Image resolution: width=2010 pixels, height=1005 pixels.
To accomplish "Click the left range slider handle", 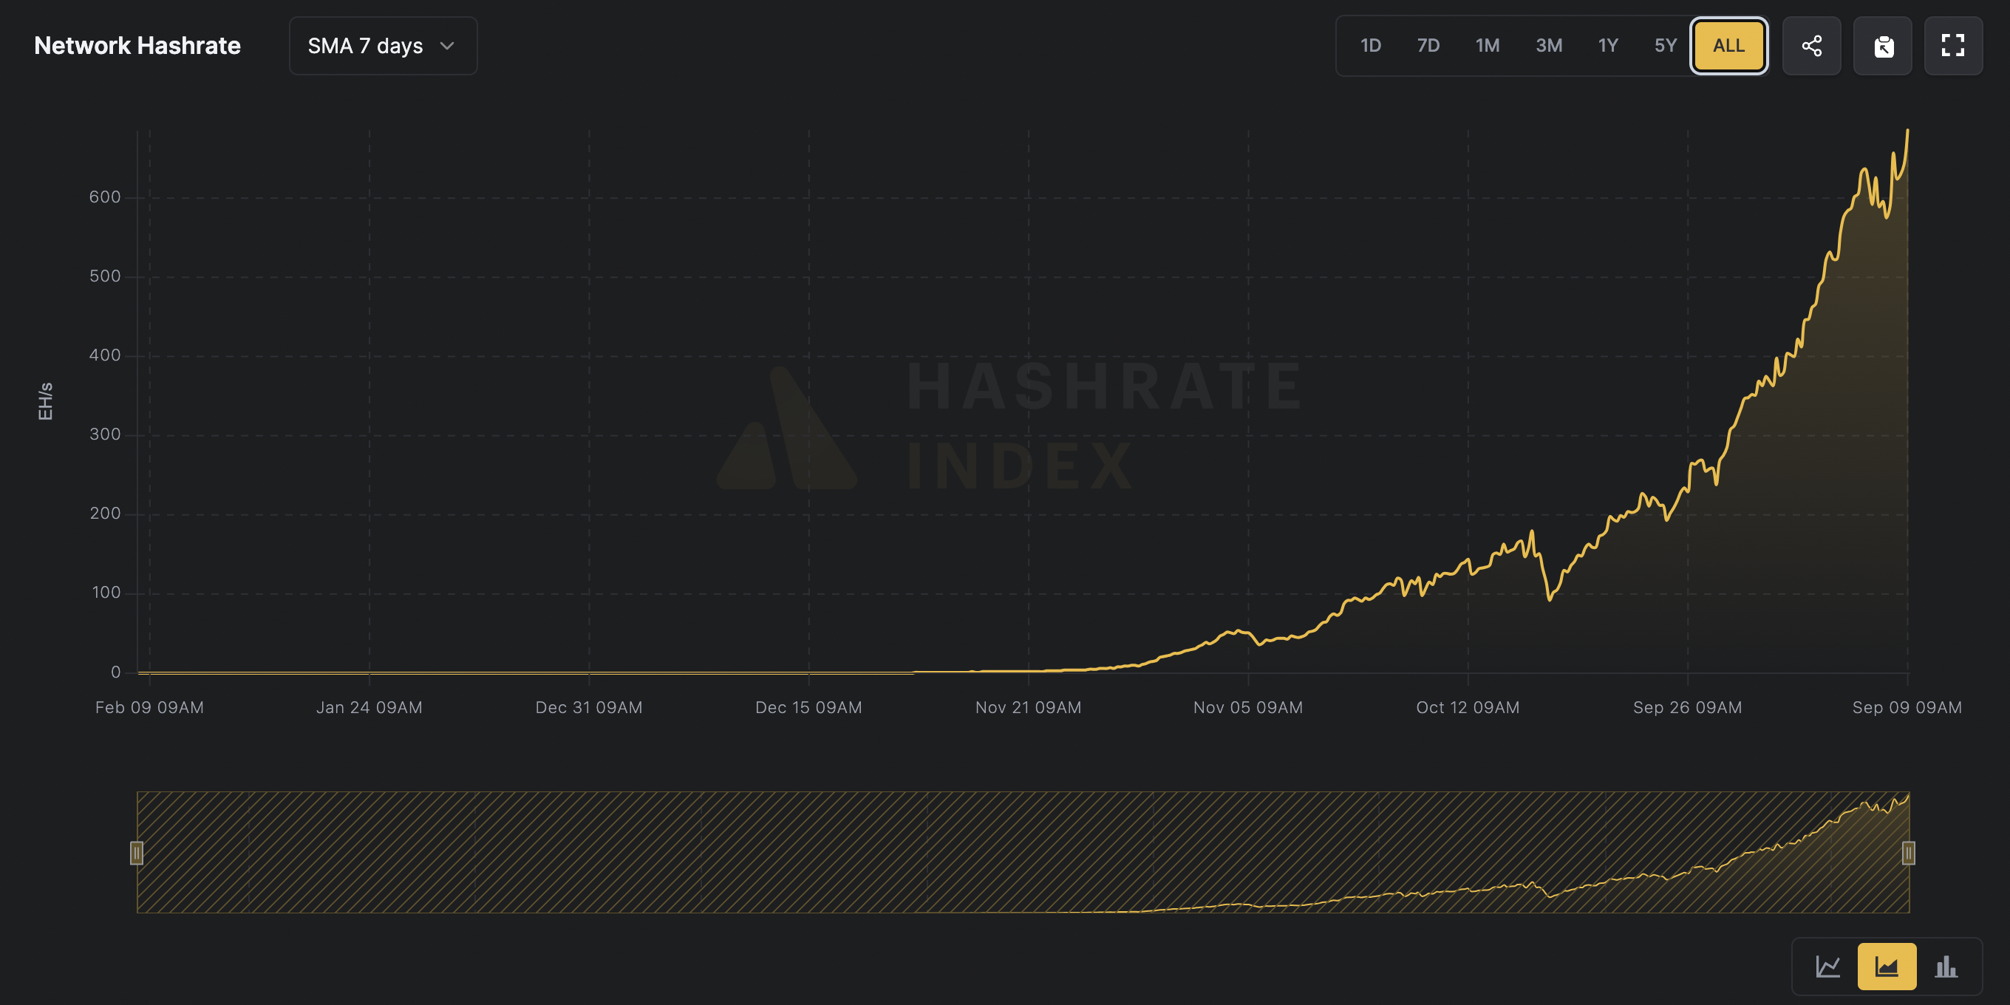I will point(137,853).
